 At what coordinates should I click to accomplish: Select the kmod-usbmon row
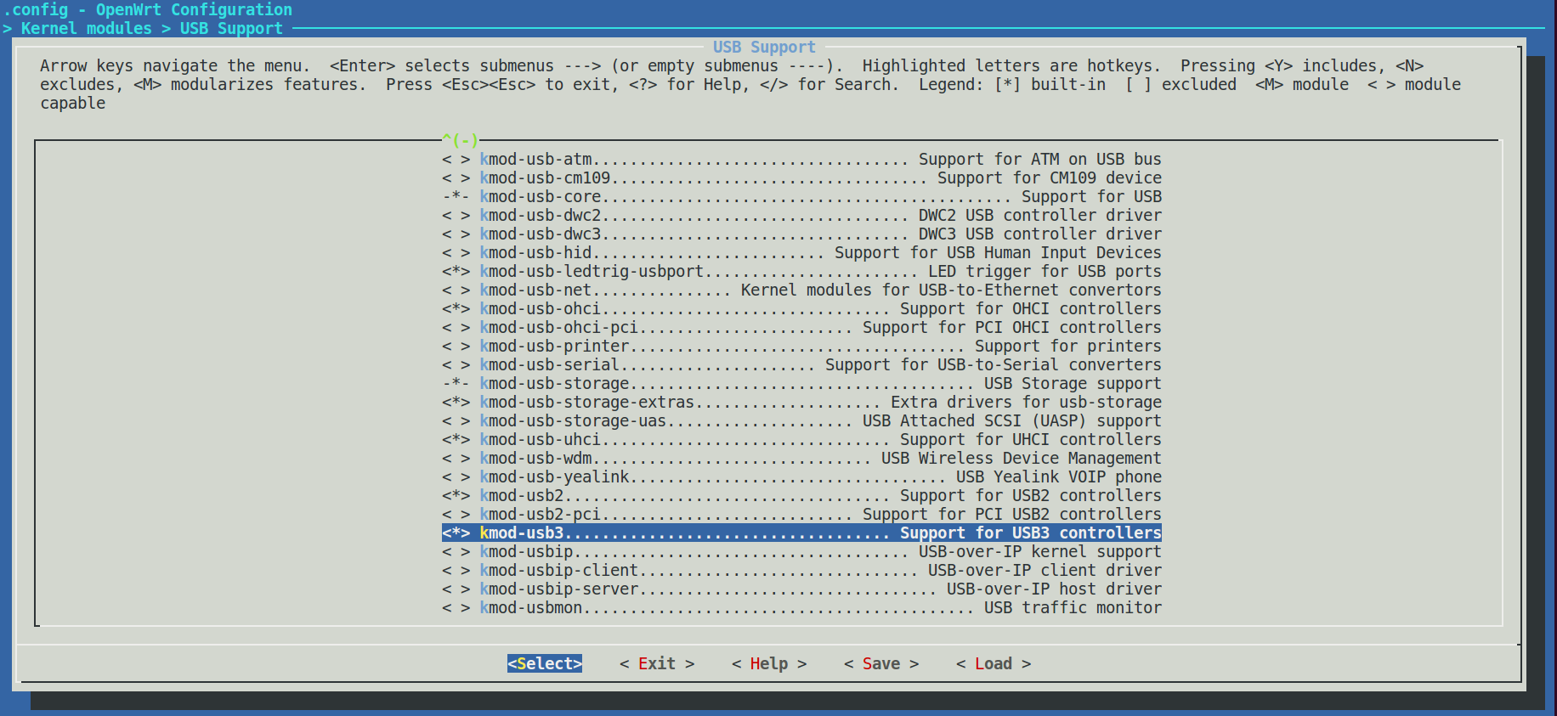[x=801, y=608]
